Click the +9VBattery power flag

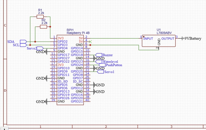[x=191, y=38]
